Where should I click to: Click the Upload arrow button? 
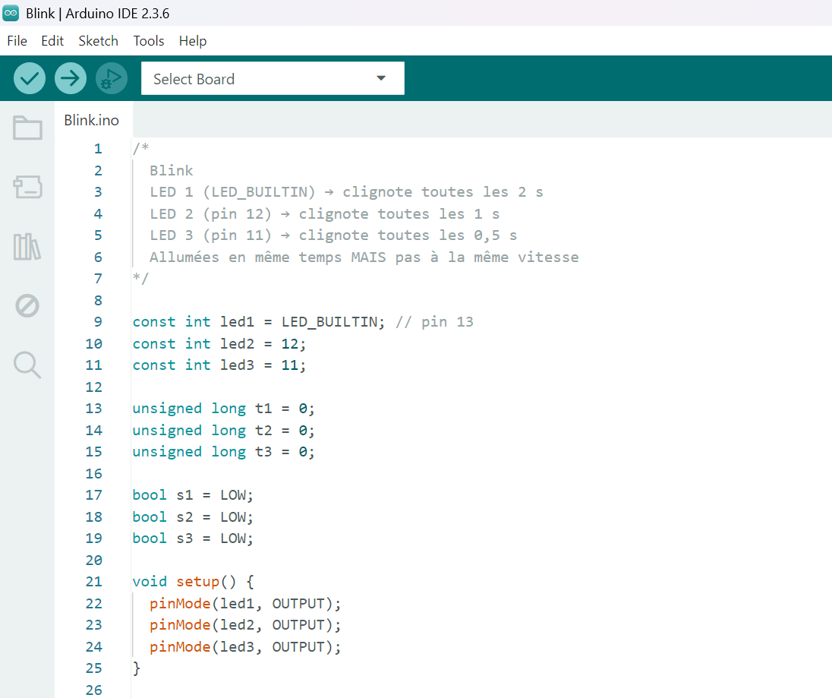[71, 78]
